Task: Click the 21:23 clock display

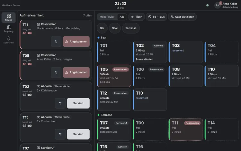Action: coord(121,4)
